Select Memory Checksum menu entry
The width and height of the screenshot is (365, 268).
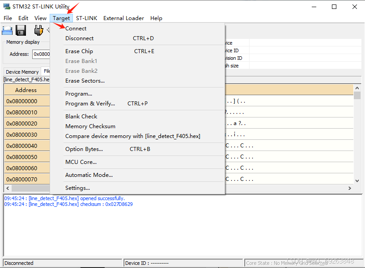[x=137, y=126]
